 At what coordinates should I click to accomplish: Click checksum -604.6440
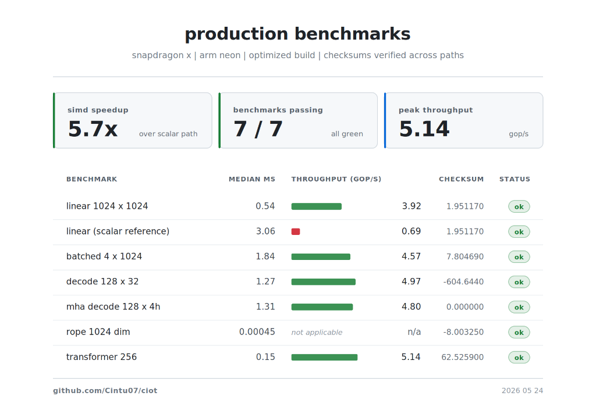click(463, 281)
